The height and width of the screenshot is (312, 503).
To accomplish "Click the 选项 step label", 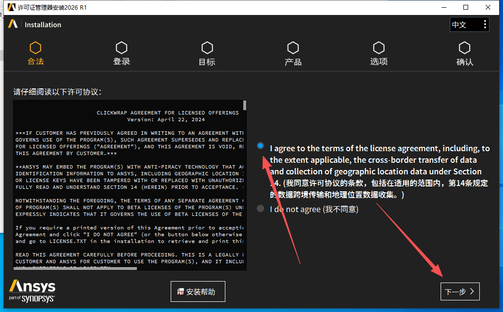I will click(x=379, y=62).
